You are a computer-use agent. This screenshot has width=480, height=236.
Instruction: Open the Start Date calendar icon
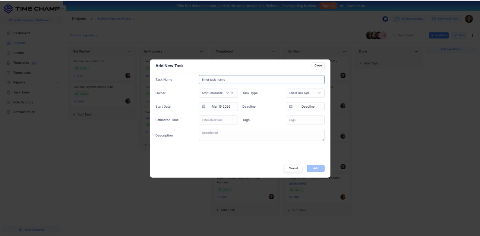[x=204, y=106]
